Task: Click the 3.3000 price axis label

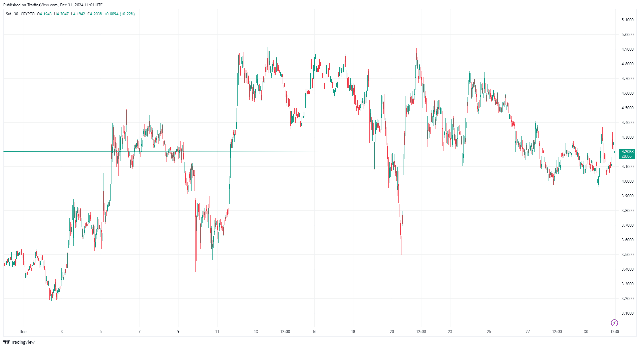Action: click(x=627, y=284)
